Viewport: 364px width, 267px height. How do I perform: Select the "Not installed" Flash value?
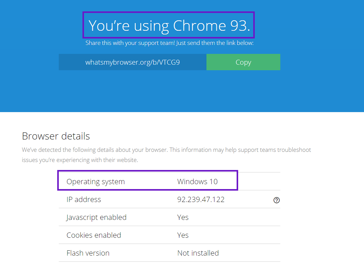[x=198, y=253]
